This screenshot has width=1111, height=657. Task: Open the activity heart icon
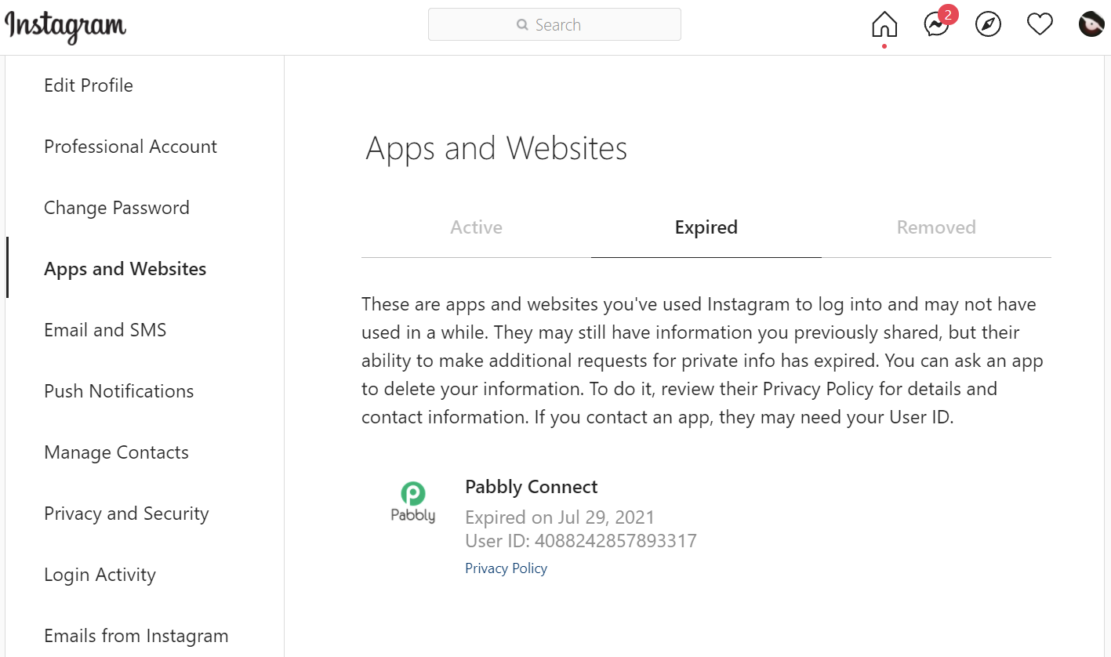point(1040,25)
